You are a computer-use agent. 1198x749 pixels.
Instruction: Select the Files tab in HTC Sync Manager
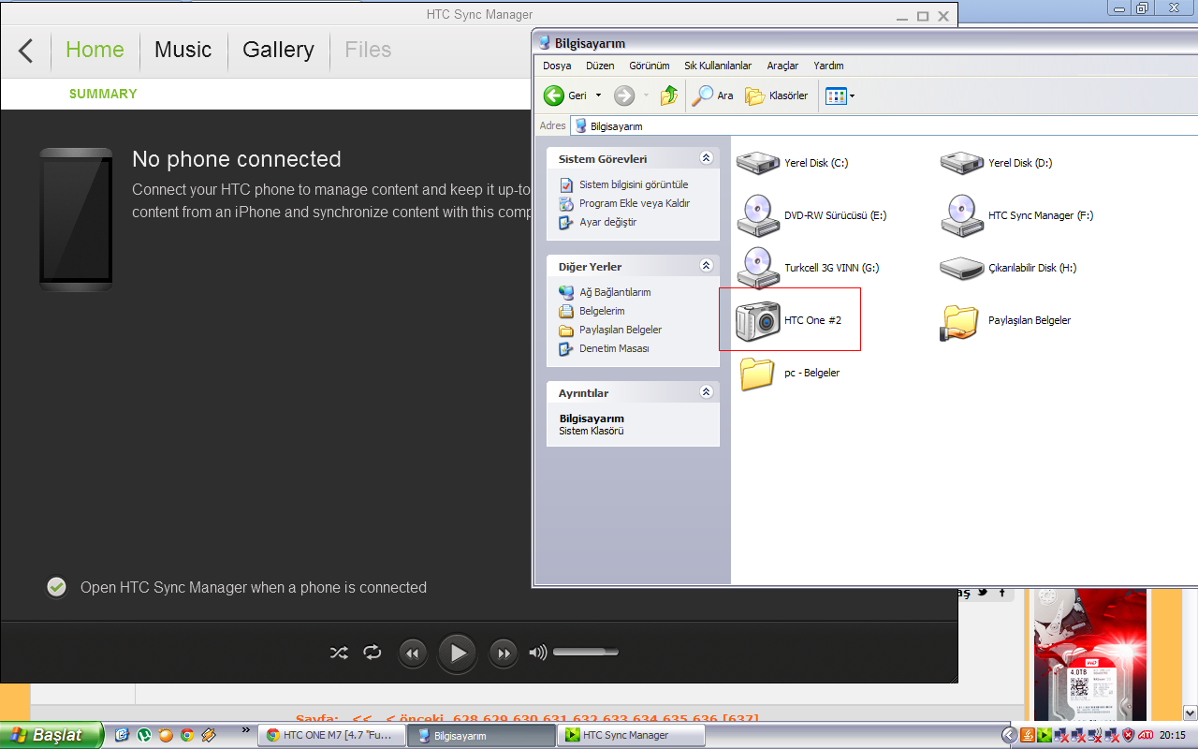(368, 50)
